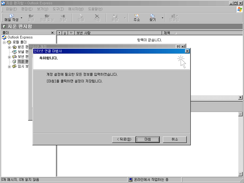Go back with the 뒤로(B) button
The image size is (244, 183).
point(124,139)
